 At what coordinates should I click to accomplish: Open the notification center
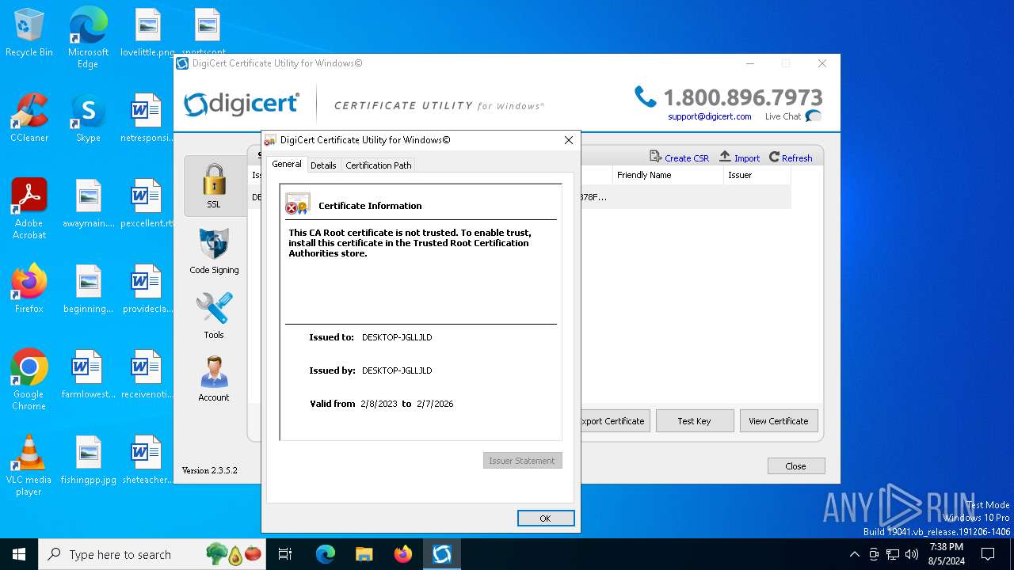988,554
